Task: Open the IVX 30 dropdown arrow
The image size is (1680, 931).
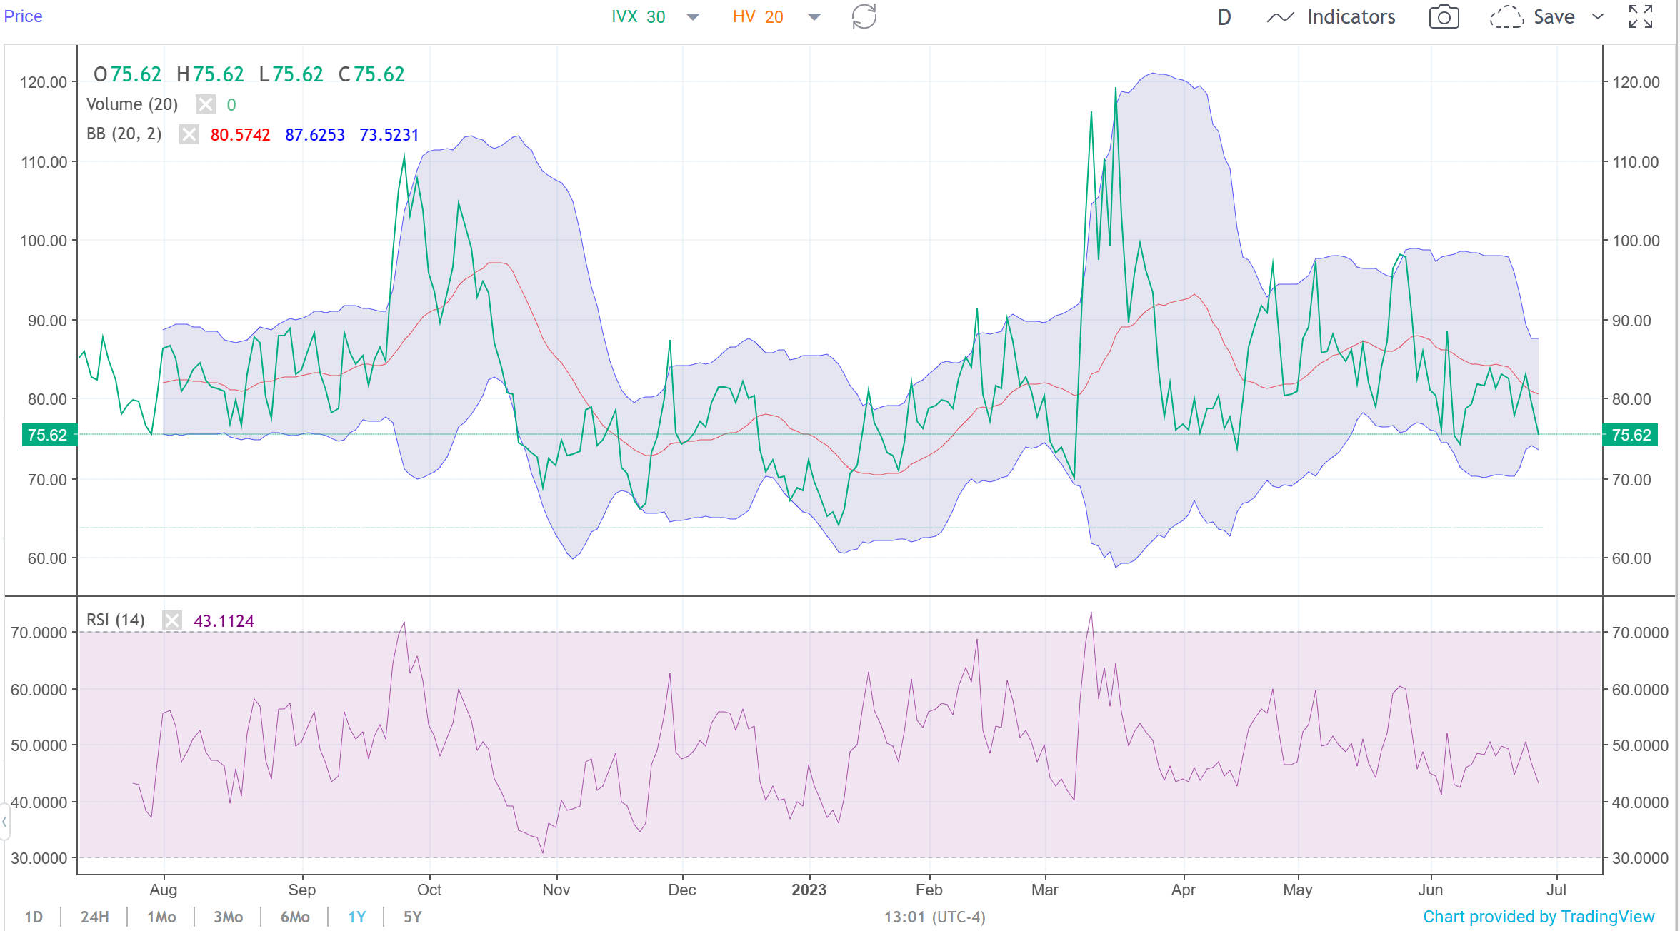Action: [692, 17]
